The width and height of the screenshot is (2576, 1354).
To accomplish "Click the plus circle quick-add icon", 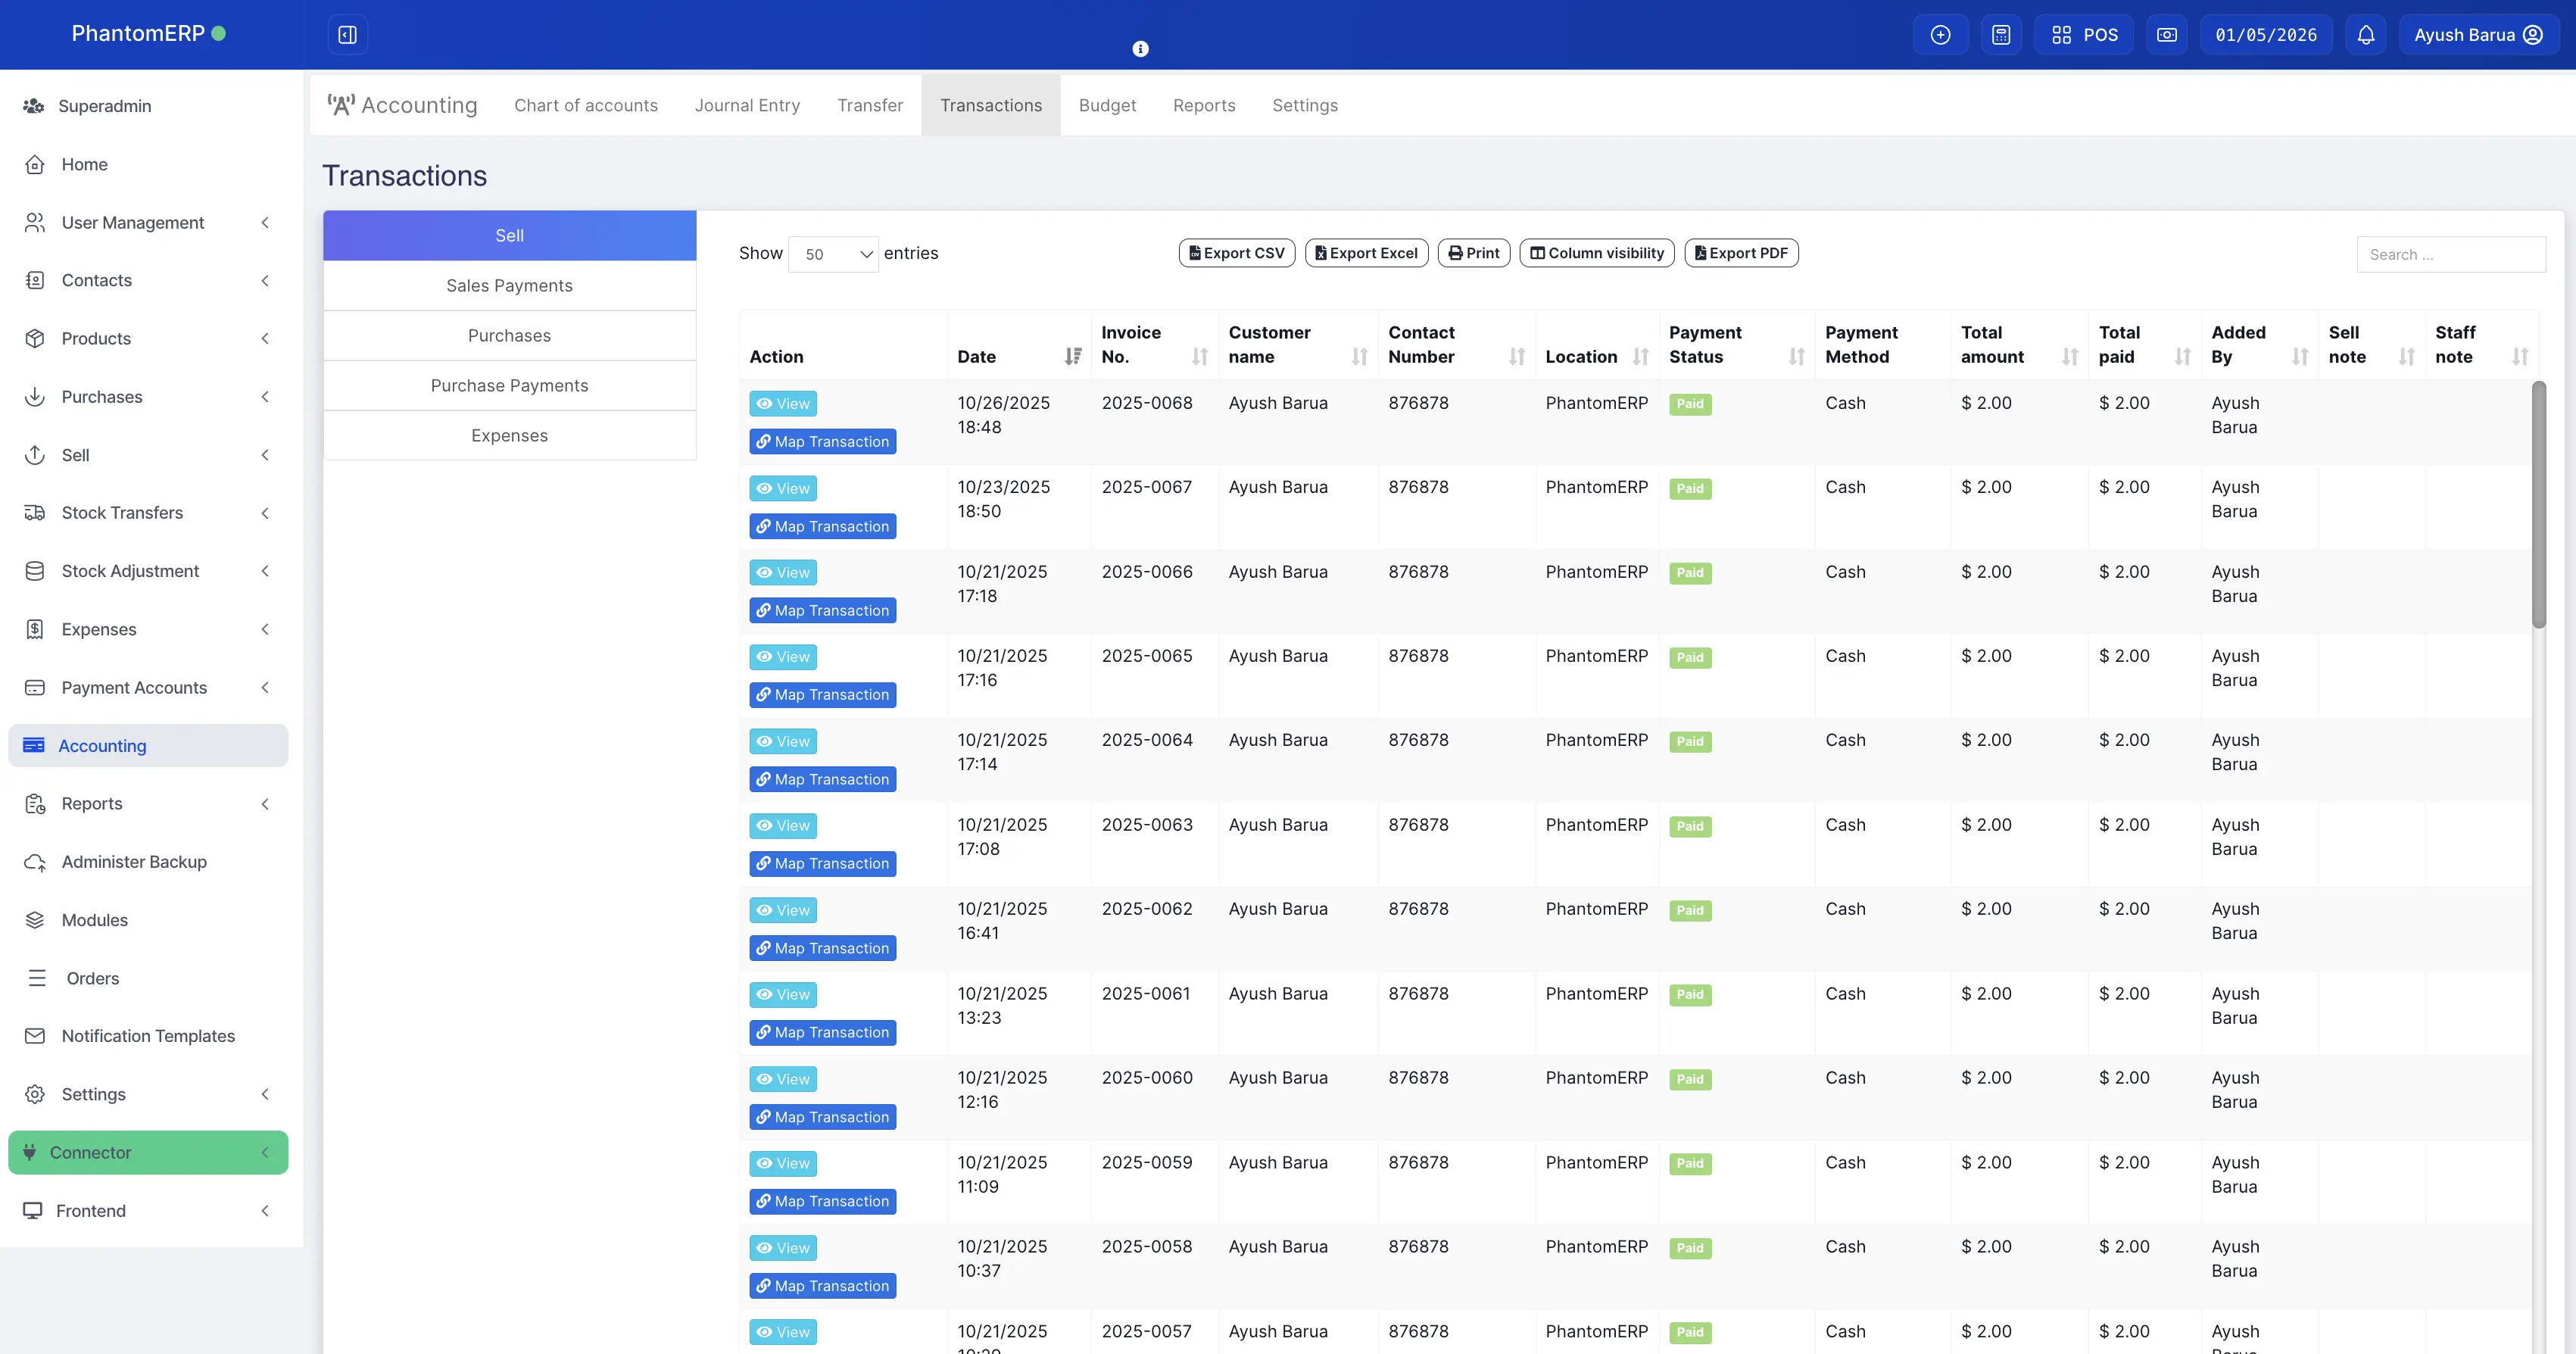I will click(1940, 35).
